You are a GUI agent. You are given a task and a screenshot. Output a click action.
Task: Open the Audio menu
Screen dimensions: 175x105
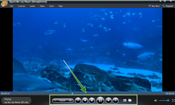pyautogui.click(x=32, y=6)
